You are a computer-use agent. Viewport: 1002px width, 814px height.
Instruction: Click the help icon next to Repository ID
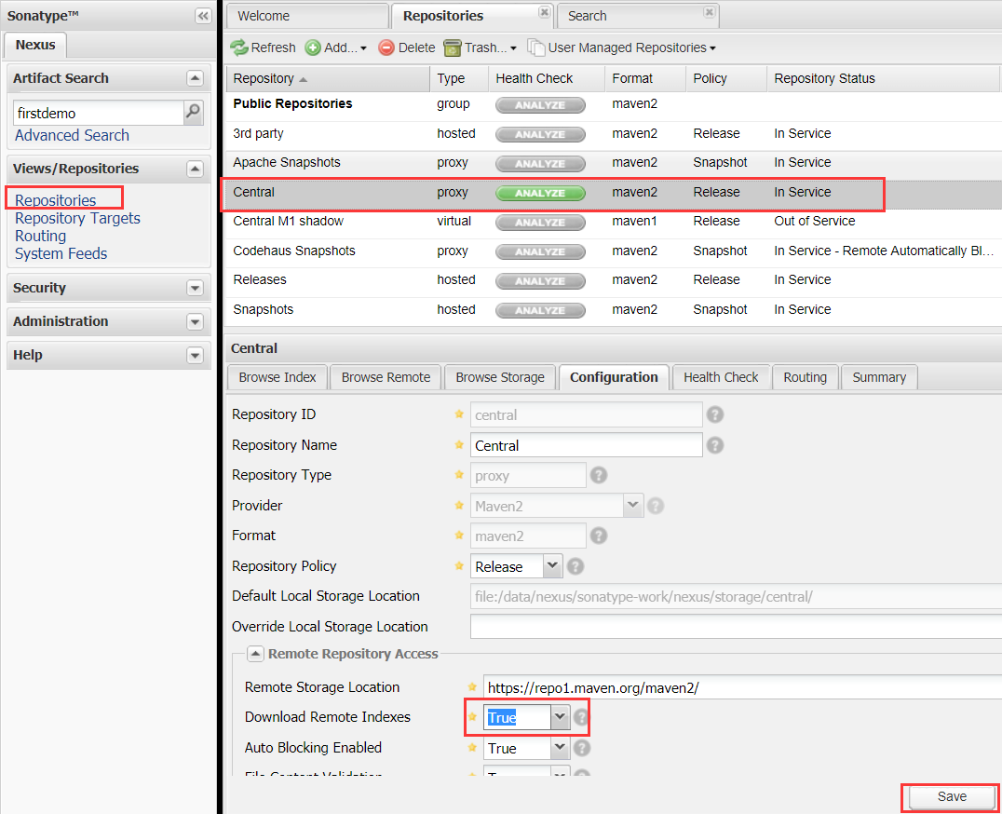pyautogui.click(x=715, y=414)
